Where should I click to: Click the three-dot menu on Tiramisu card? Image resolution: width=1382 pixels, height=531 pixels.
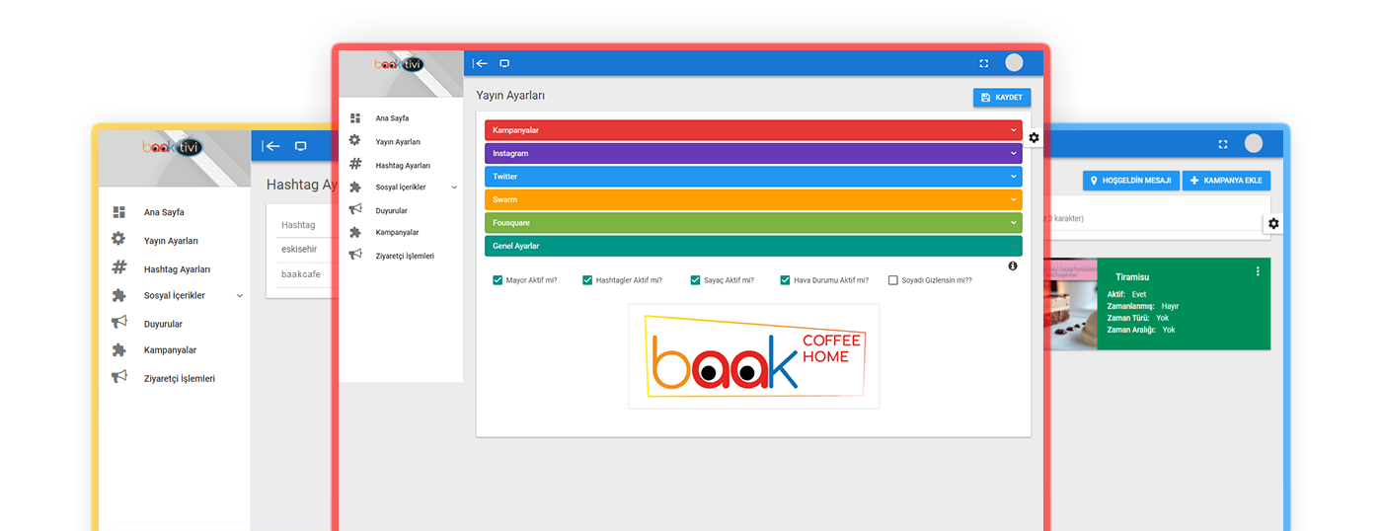(x=1257, y=271)
